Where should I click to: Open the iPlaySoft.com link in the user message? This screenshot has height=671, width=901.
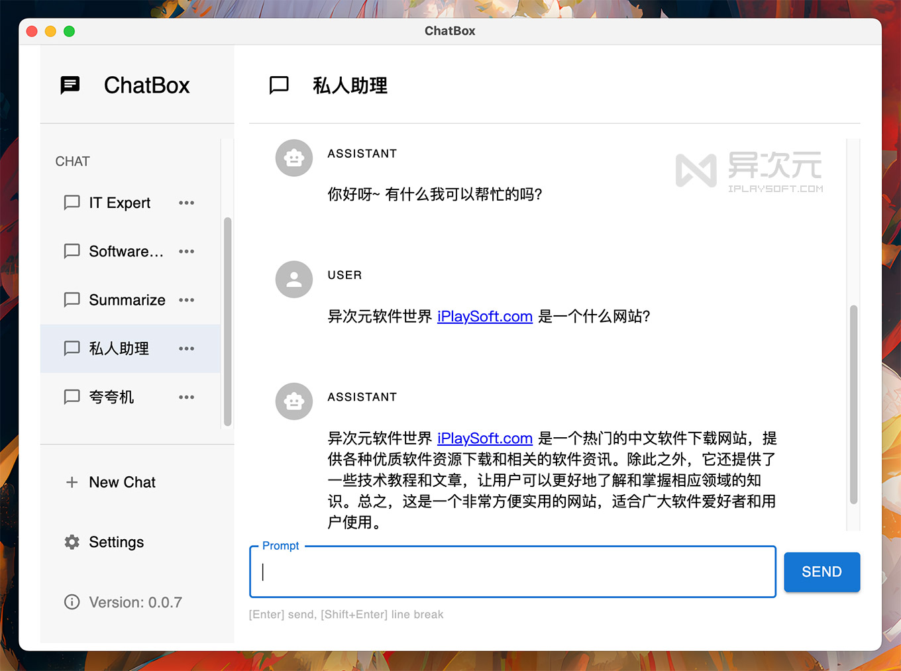point(484,316)
